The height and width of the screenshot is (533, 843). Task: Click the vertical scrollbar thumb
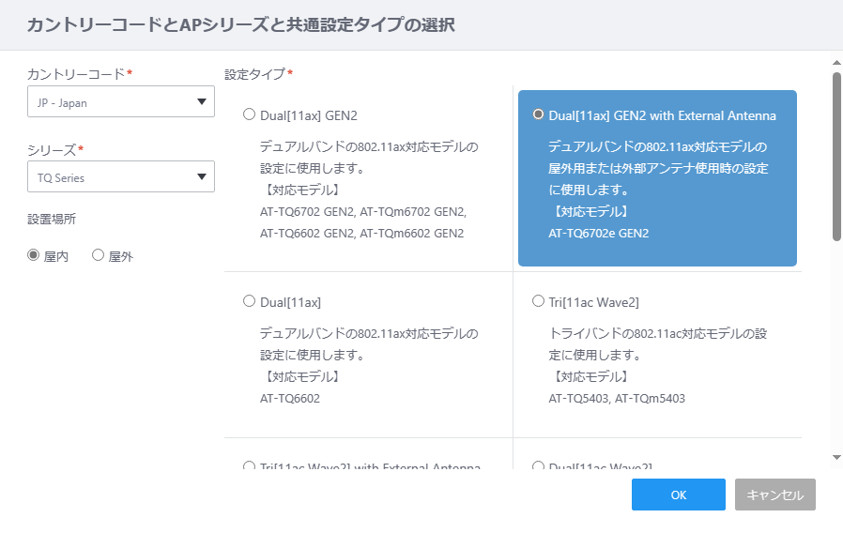pos(836,157)
